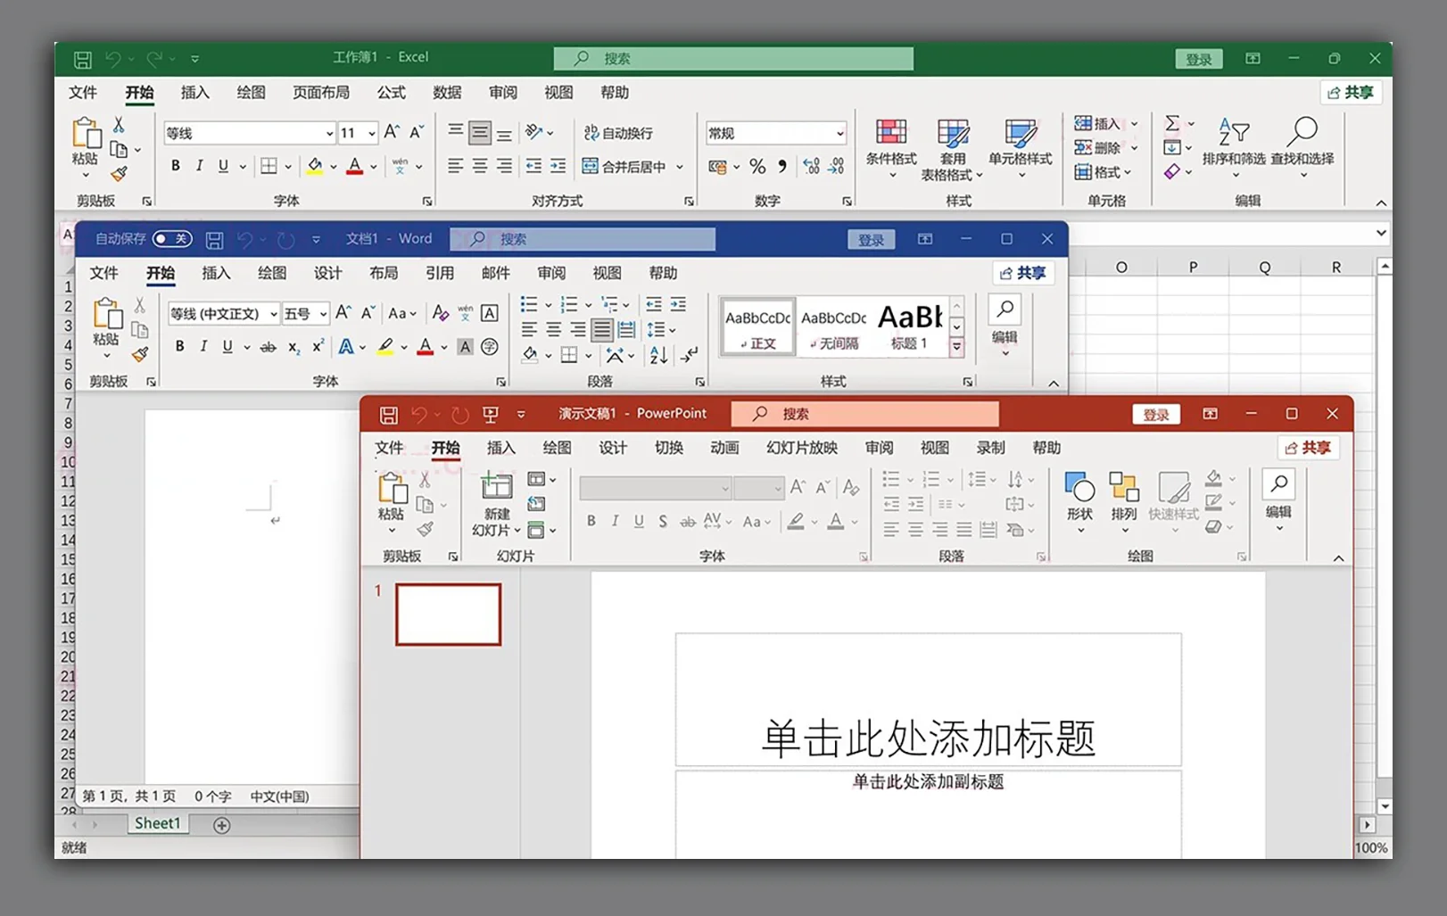Toggle Bold in Word font group
Image resolution: width=1447 pixels, height=916 pixels.
[x=179, y=346]
